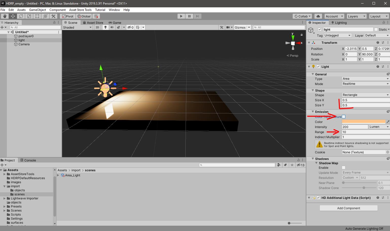Select the Hand tool in toolbar
The width and height of the screenshot is (390, 231).
click(x=5, y=16)
